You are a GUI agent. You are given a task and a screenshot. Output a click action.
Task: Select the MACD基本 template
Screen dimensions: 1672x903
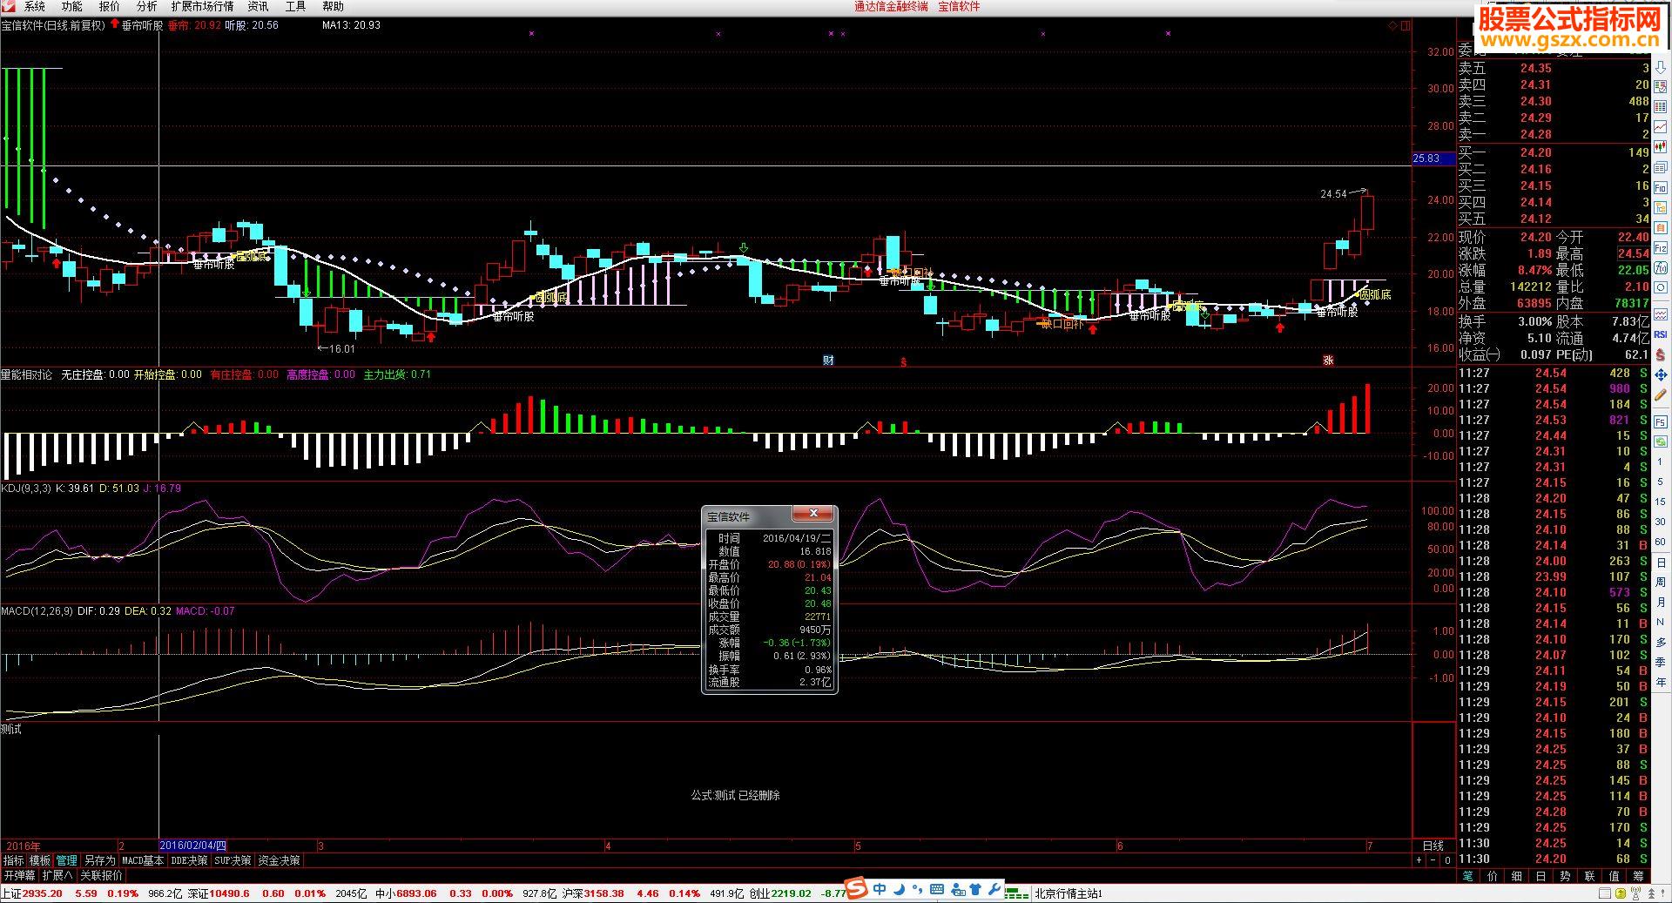pyautogui.click(x=143, y=860)
